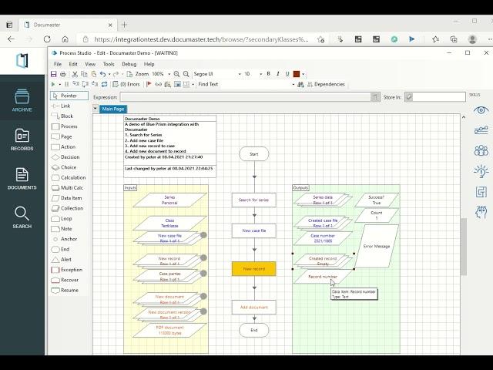Open the Find Text dropdown arrow
Image resolution: width=493 pixels, height=370 pixels.
[x=293, y=85]
